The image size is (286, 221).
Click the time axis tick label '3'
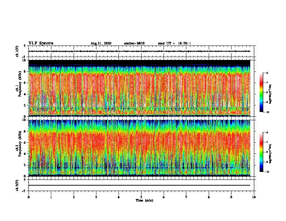coord(96,197)
